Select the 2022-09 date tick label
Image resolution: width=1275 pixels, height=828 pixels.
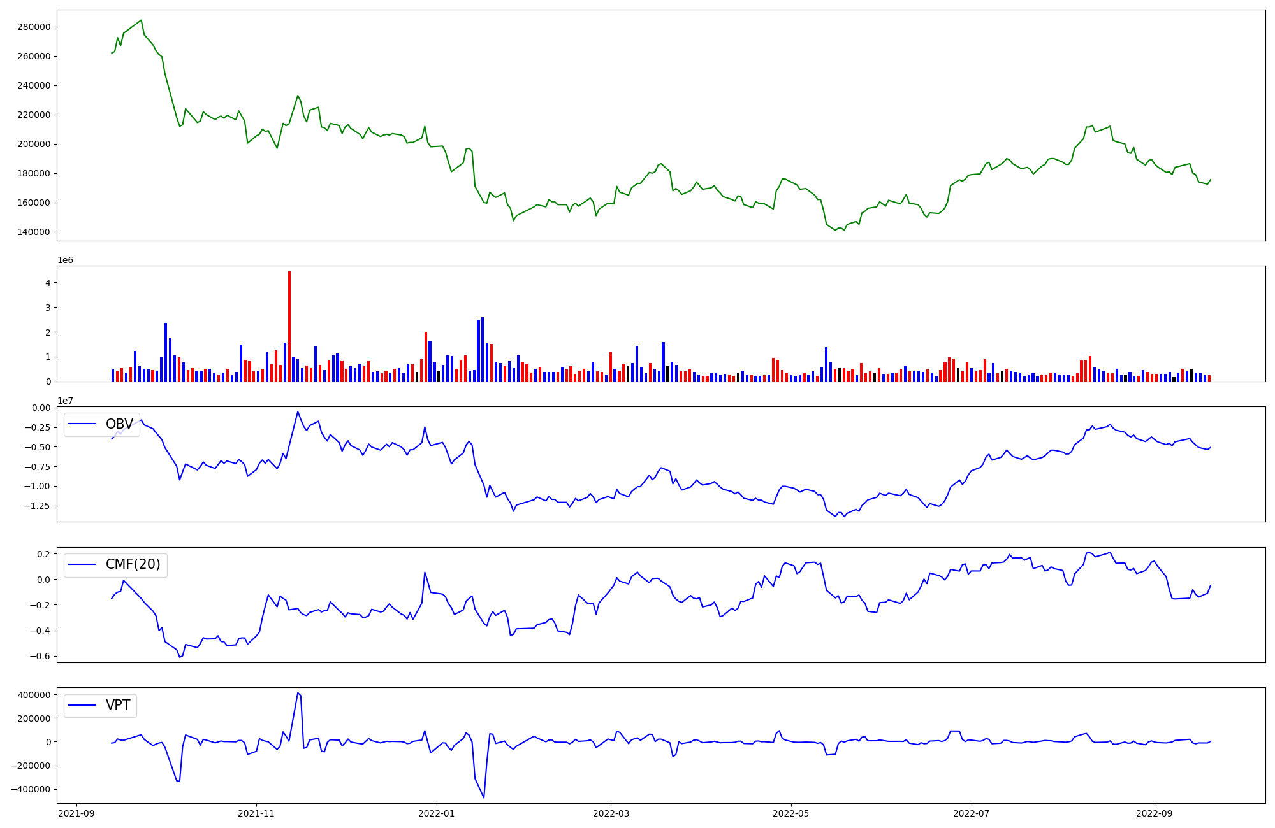[1155, 813]
